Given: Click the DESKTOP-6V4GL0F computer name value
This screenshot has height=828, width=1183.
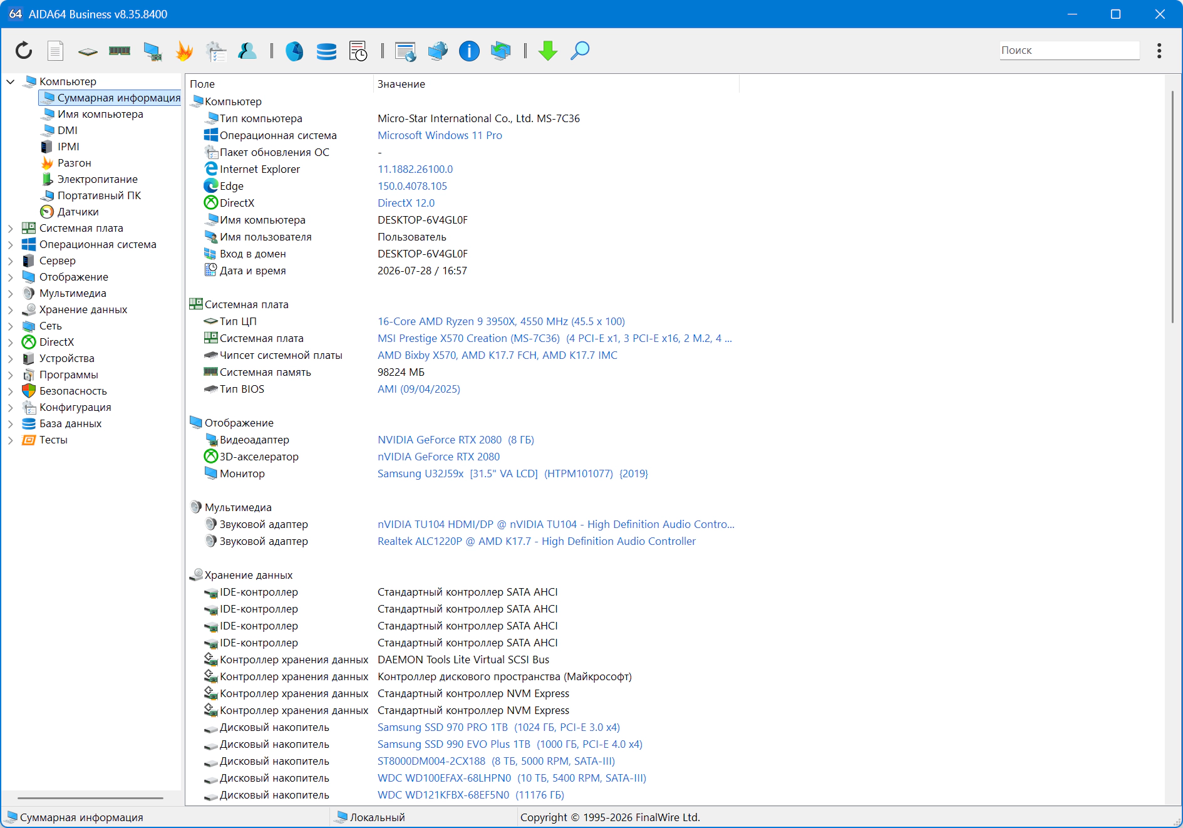Looking at the screenshot, I should tap(423, 220).
